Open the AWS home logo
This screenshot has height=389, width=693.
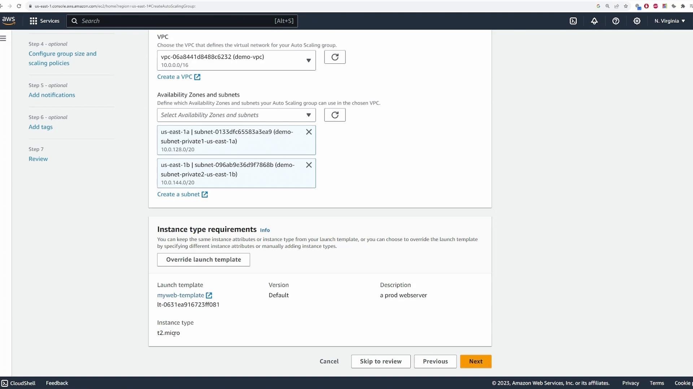point(8,21)
